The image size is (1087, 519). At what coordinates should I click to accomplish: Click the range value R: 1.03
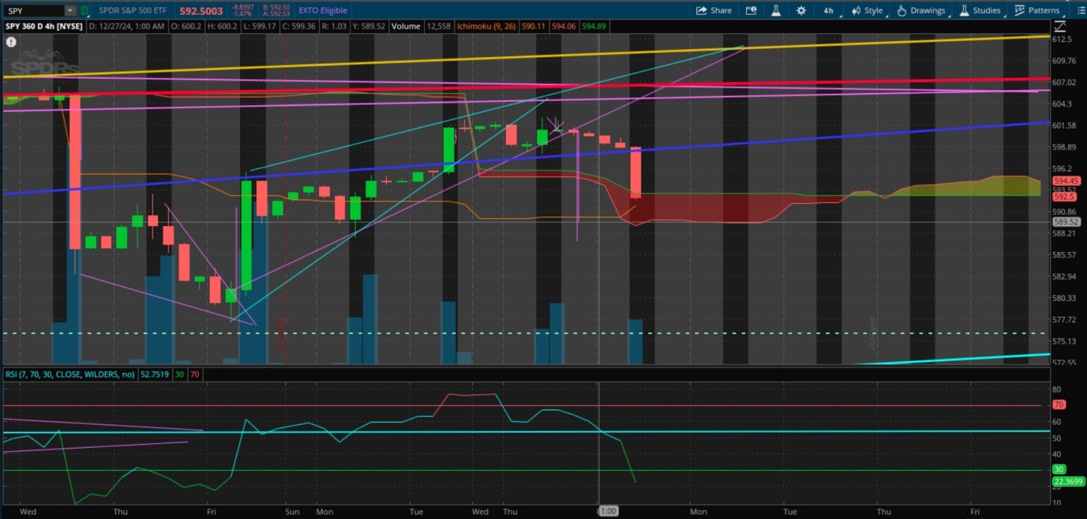[x=334, y=26]
